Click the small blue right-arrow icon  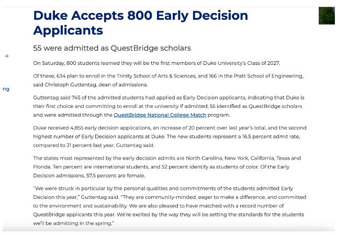pos(6,56)
